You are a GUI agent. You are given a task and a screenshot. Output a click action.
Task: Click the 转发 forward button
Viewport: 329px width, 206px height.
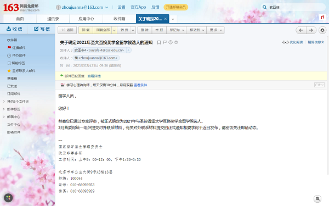click(x=124, y=30)
